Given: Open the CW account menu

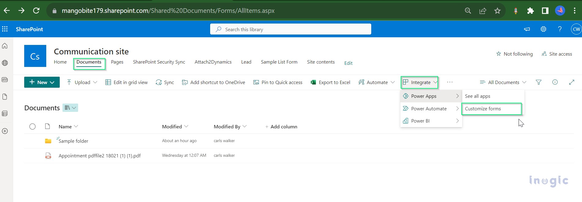Looking at the screenshot, I should [576, 29].
